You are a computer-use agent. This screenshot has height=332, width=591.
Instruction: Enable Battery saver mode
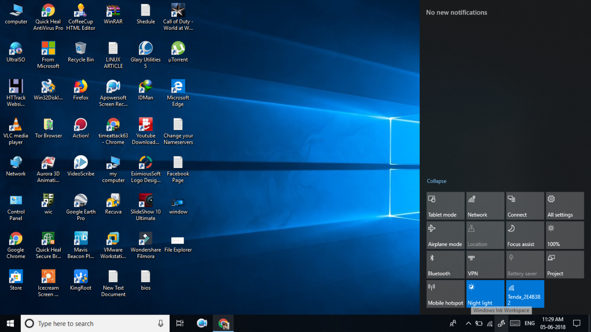click(x=525, y=264)
